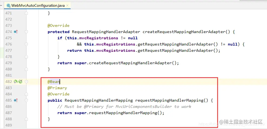Click the @Override annotation on line 473

coord(59,25)
